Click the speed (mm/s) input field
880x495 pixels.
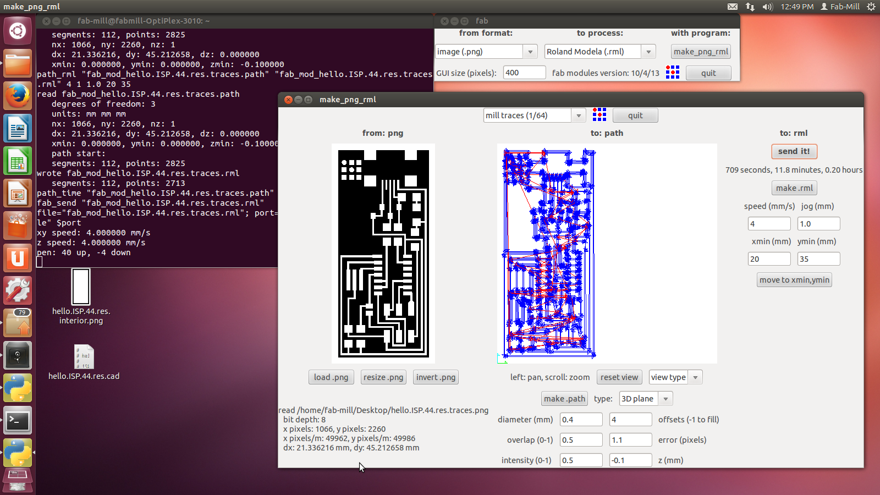[769, 224]
